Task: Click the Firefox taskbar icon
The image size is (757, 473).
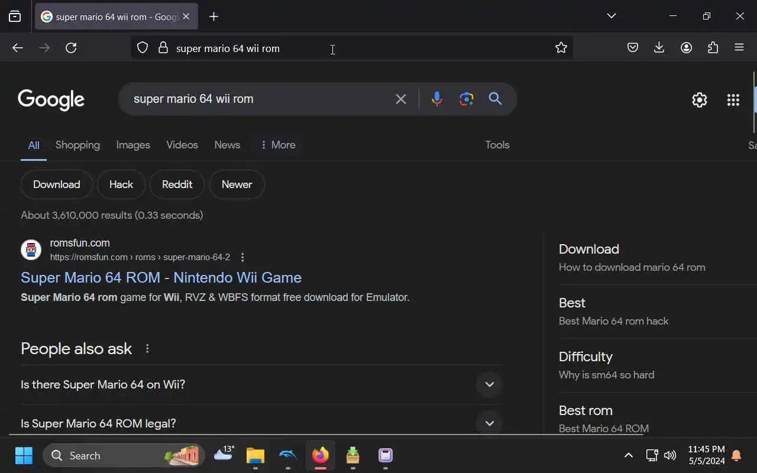Action: click(x=321, y=455)
